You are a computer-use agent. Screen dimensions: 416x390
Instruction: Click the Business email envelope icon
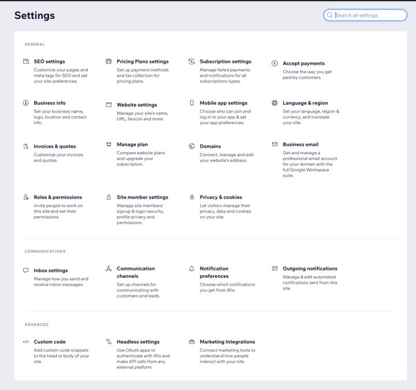click(x=274, y=144)
